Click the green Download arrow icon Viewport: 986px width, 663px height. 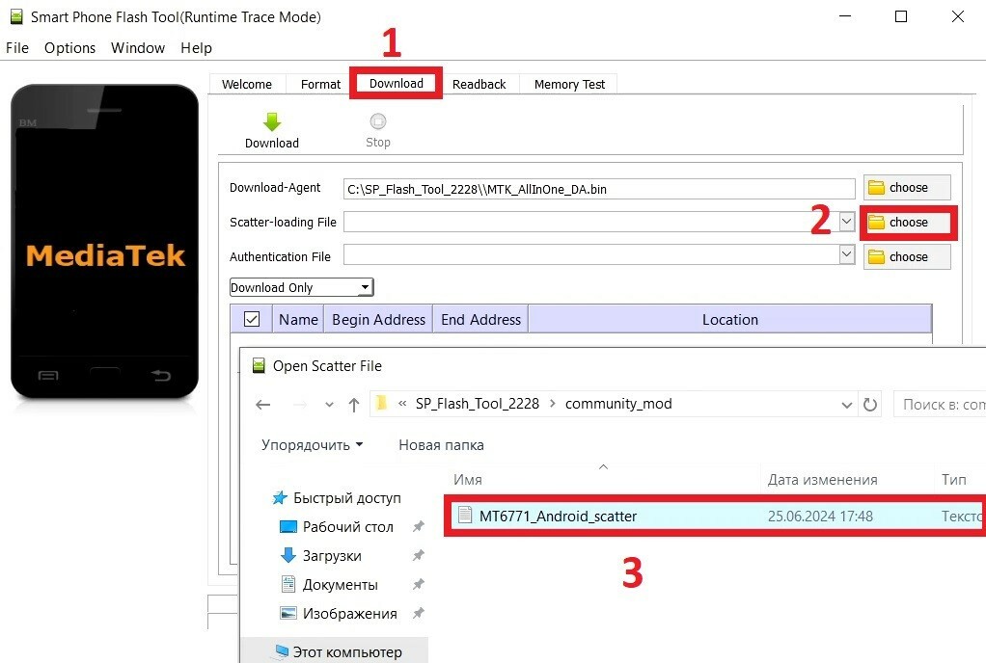(x=271, y=122)
